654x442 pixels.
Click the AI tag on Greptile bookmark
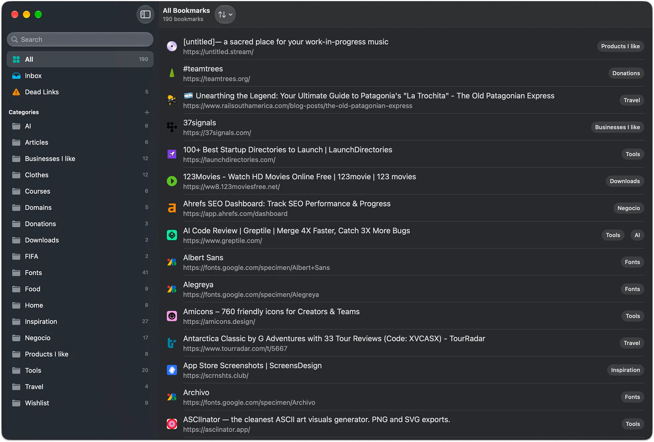(637, 235)
